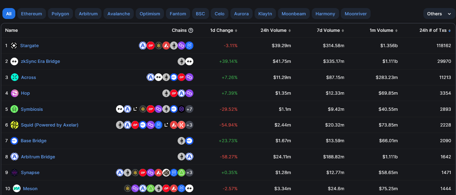
Task: Choose the Harmony tab
Action: tap(325, 14)
